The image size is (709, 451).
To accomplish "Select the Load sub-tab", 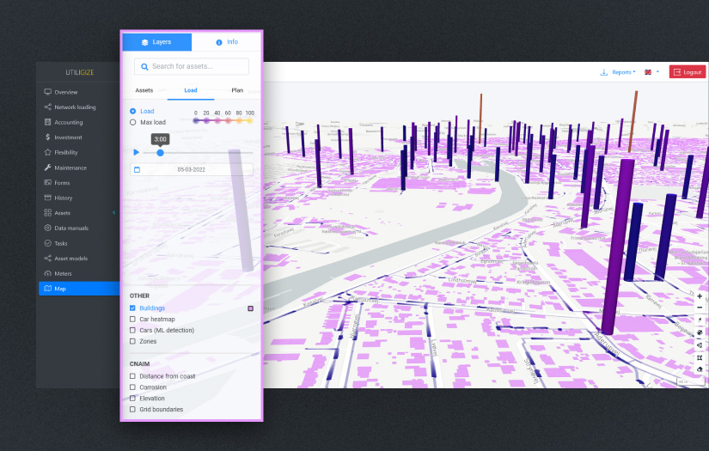I will click(191, 90).
